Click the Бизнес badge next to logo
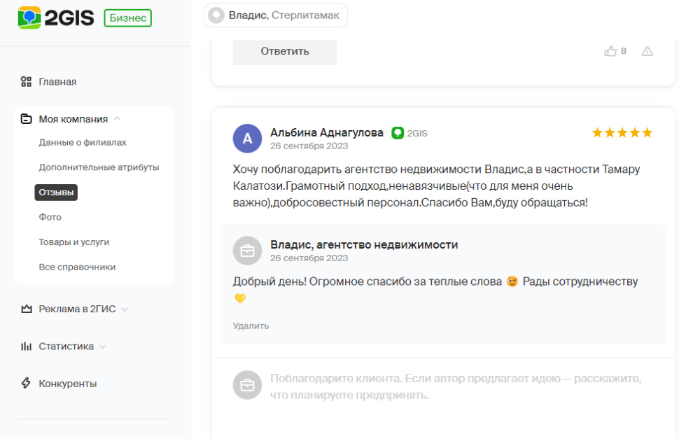Screen dimensions: 700x439 [127, 18]
